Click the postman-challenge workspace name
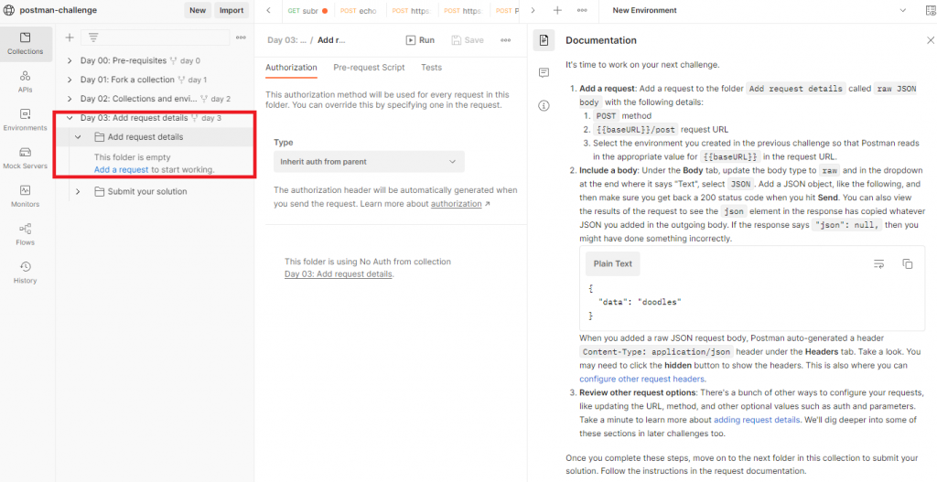 58,10
